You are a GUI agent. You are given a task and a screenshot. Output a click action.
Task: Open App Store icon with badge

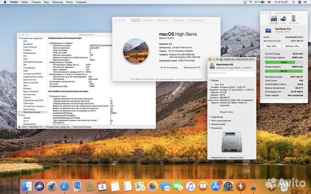(216, 186)
